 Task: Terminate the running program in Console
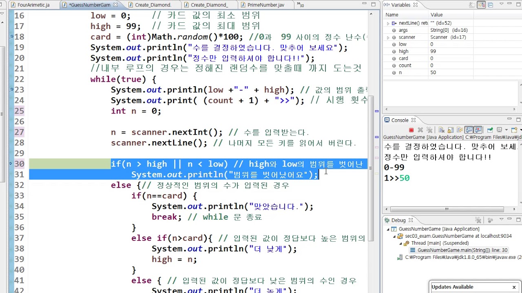[411, 130]
